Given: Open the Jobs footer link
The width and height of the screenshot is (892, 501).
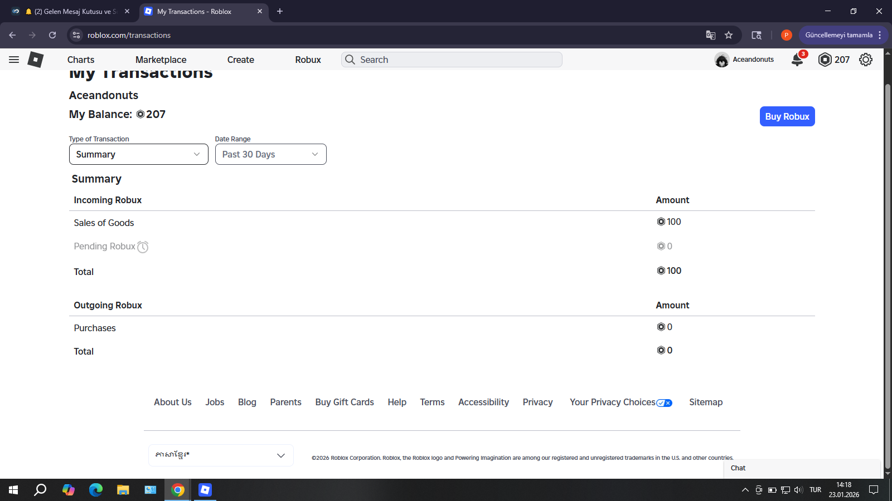Looking at the screenshot, I should point(215,402).
